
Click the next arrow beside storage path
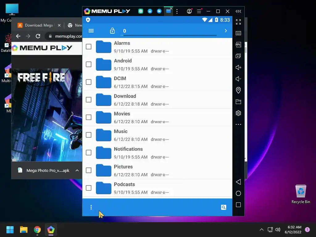click(x=226, y=31)
